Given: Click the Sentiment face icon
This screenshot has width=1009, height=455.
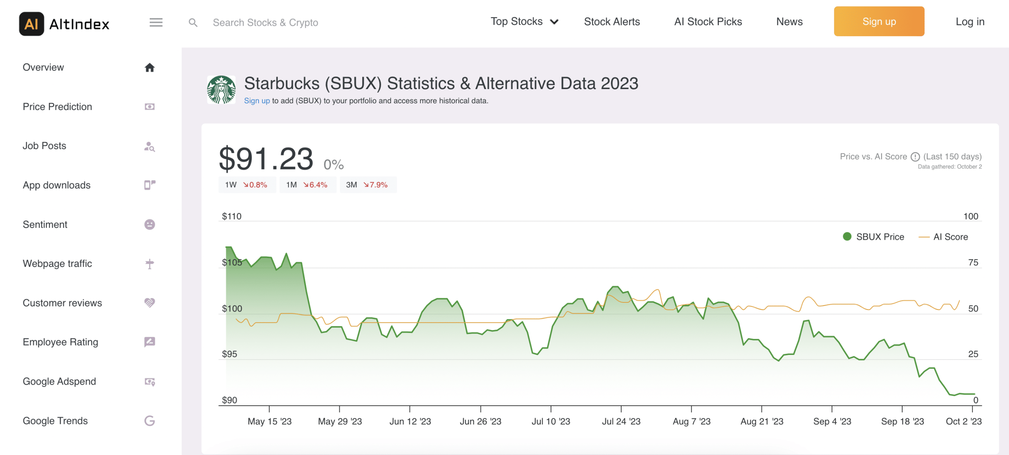Looking at the screenshot, I should tap(149, 224).
